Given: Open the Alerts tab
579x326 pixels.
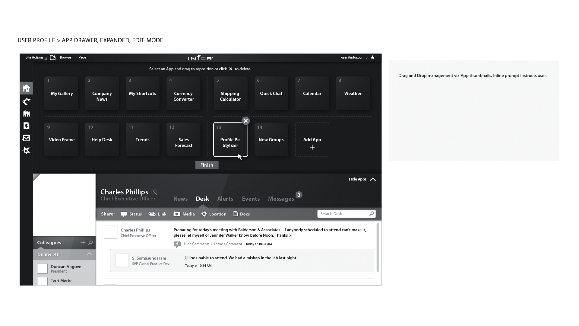Looking at the screenshot, I should [225, 199].
